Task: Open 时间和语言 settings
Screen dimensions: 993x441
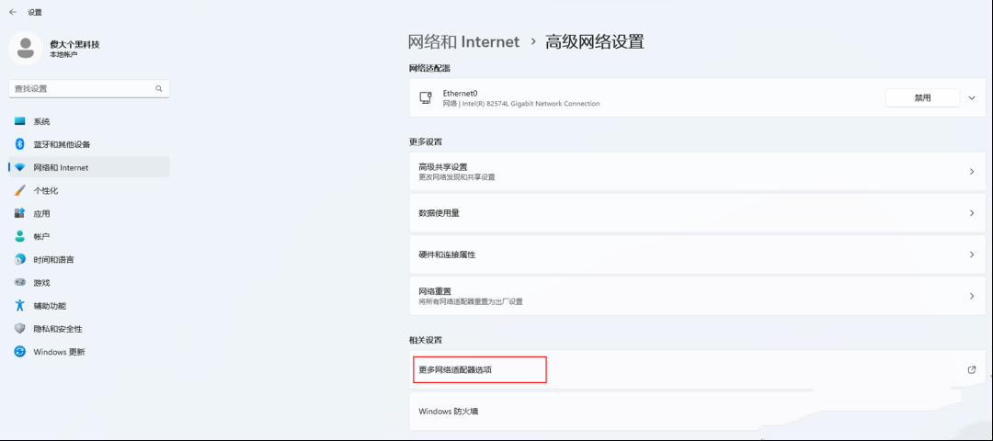Action: point(89,259)
